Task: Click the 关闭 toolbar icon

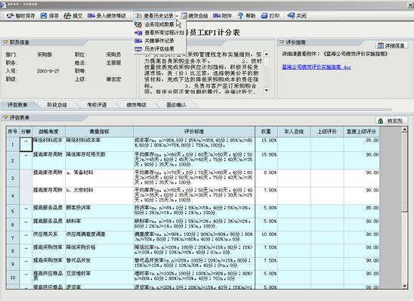Action: pyautogui.click(x=291, y=16)
